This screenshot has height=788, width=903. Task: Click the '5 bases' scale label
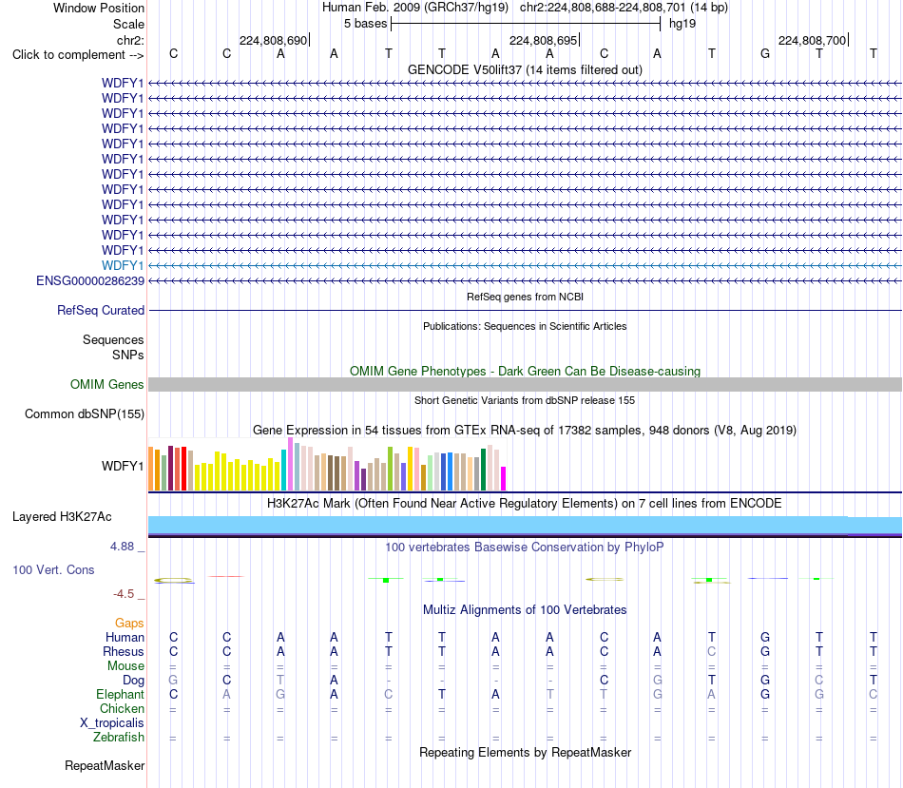366,24
